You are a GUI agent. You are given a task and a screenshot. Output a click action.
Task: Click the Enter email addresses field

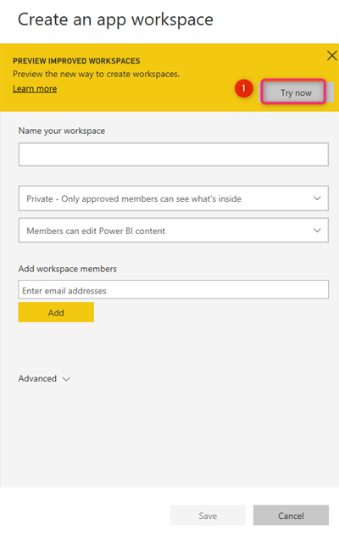coord(174,290)
